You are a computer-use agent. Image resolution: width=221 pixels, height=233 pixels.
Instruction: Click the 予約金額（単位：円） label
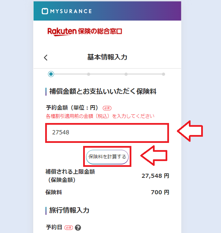72,108
